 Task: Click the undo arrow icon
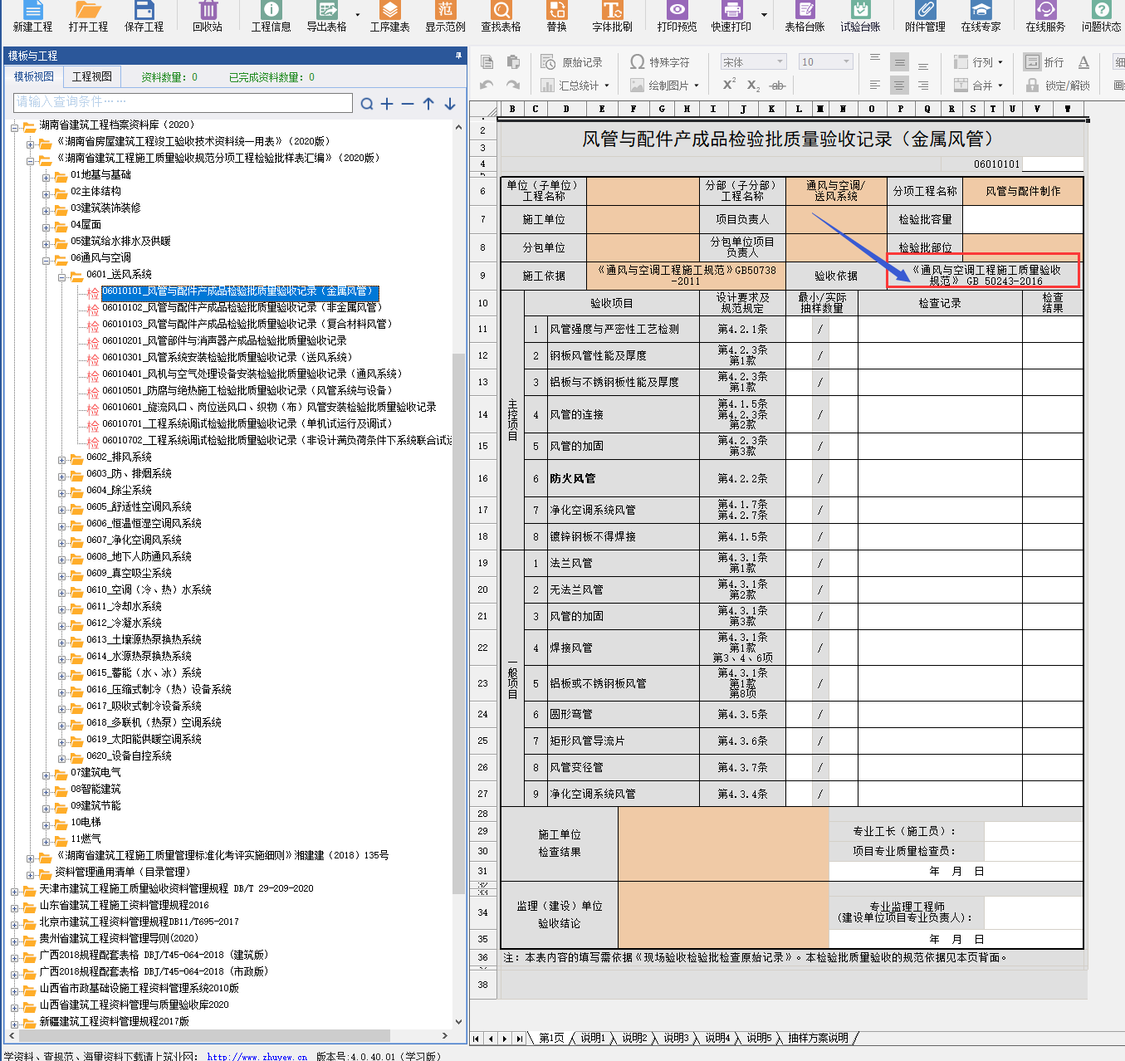coord(487,85)
